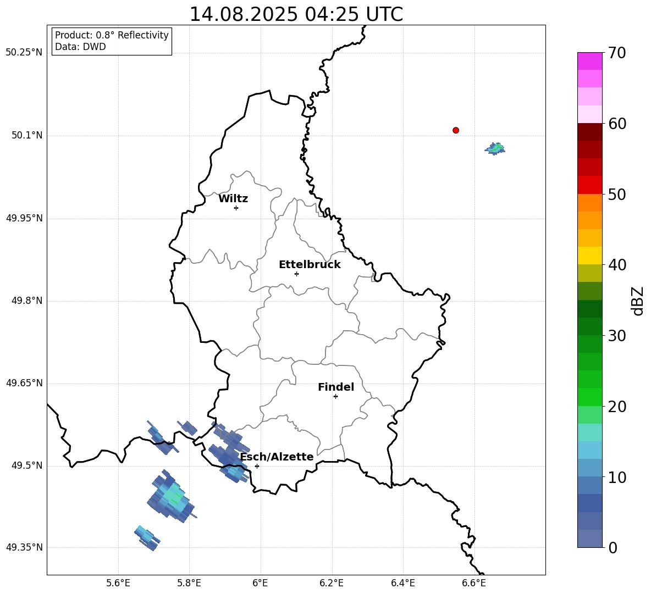
Task: Click the 49.5°N latitude label
Action: [27, 465]
